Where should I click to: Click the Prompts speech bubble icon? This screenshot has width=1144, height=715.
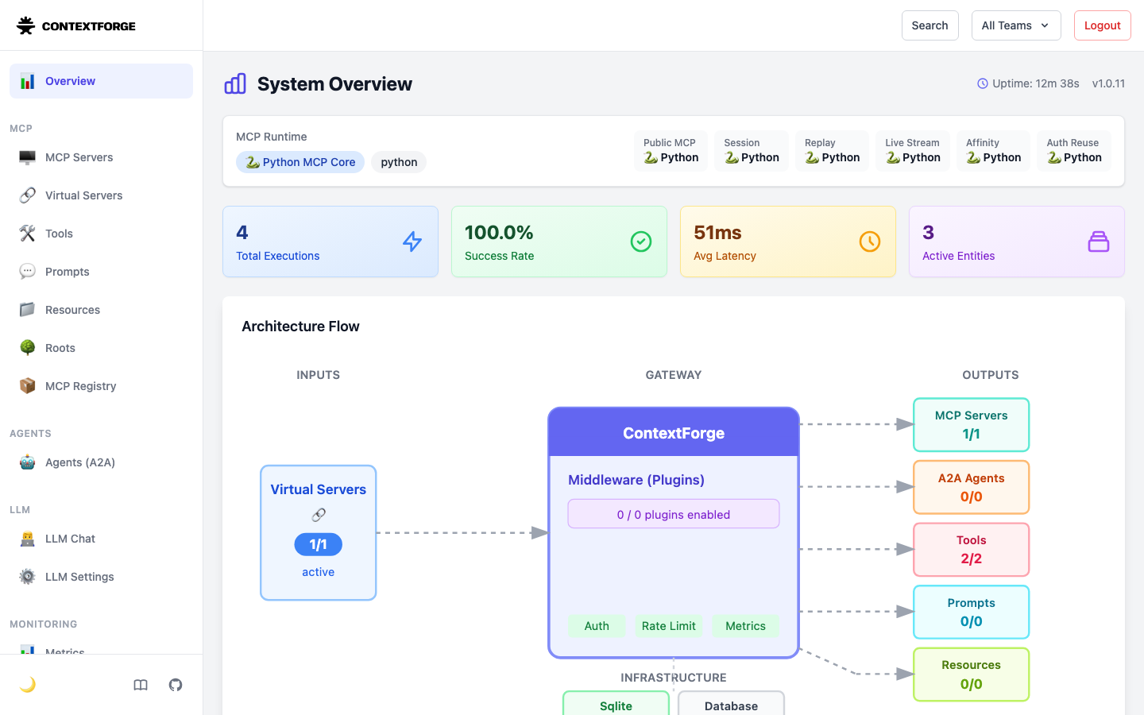[x=28, y=272]
